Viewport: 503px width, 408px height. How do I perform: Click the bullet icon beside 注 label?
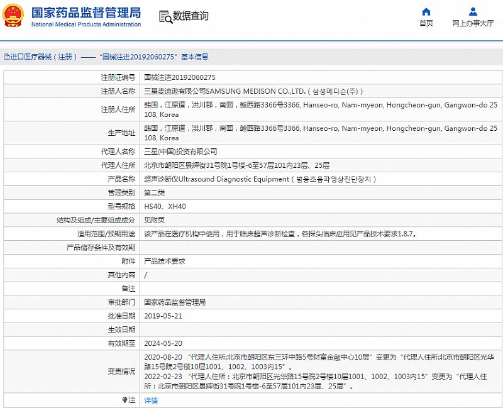124,400
